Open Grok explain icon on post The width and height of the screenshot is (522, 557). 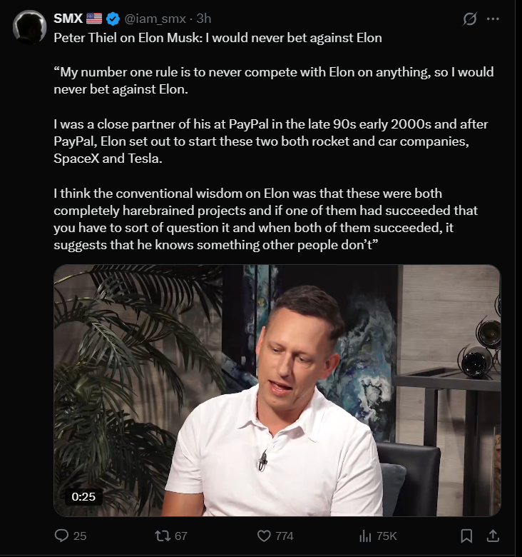469,19
